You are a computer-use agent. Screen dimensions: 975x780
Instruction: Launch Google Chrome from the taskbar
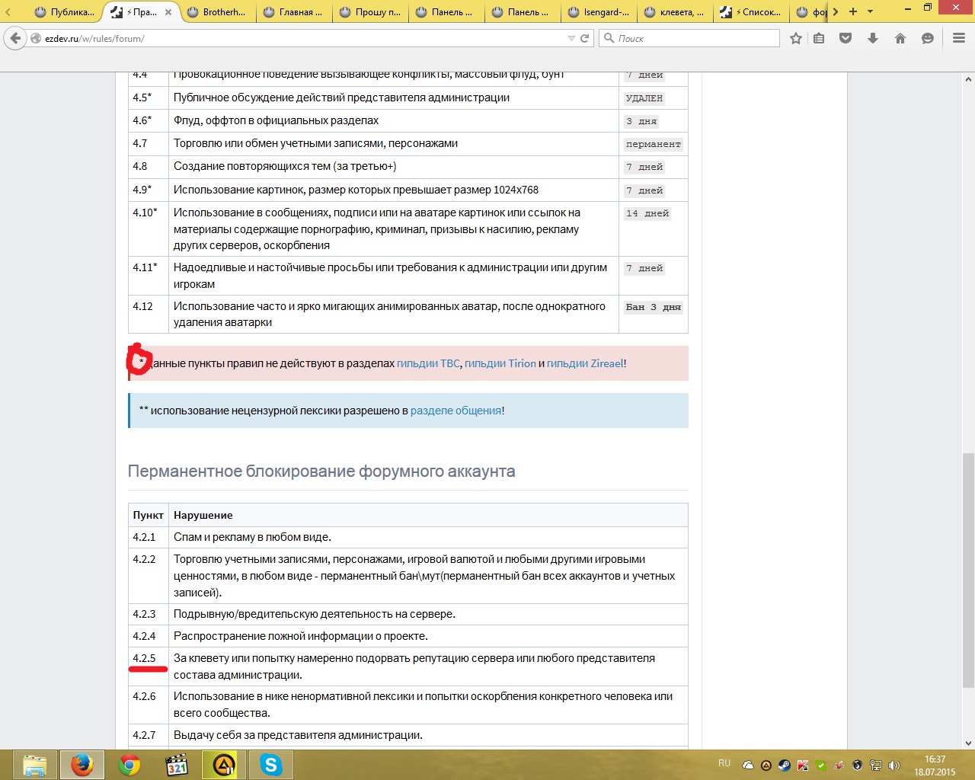[x=129, y=765]
